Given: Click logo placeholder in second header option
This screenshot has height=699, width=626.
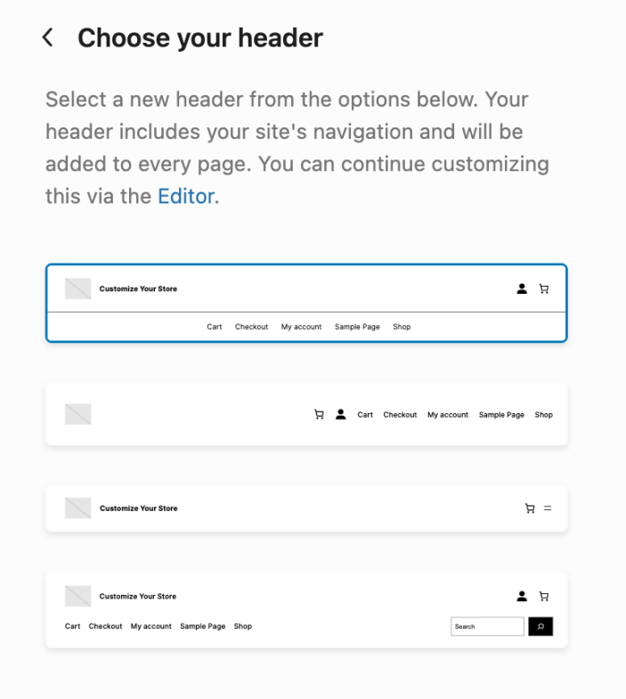Looking at the screenshot, I should (78, 414).
